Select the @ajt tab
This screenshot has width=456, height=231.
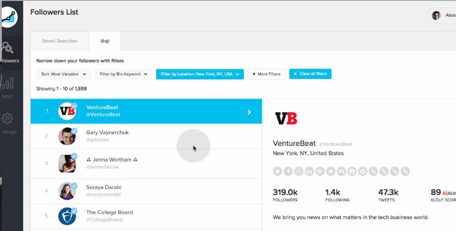105,41
